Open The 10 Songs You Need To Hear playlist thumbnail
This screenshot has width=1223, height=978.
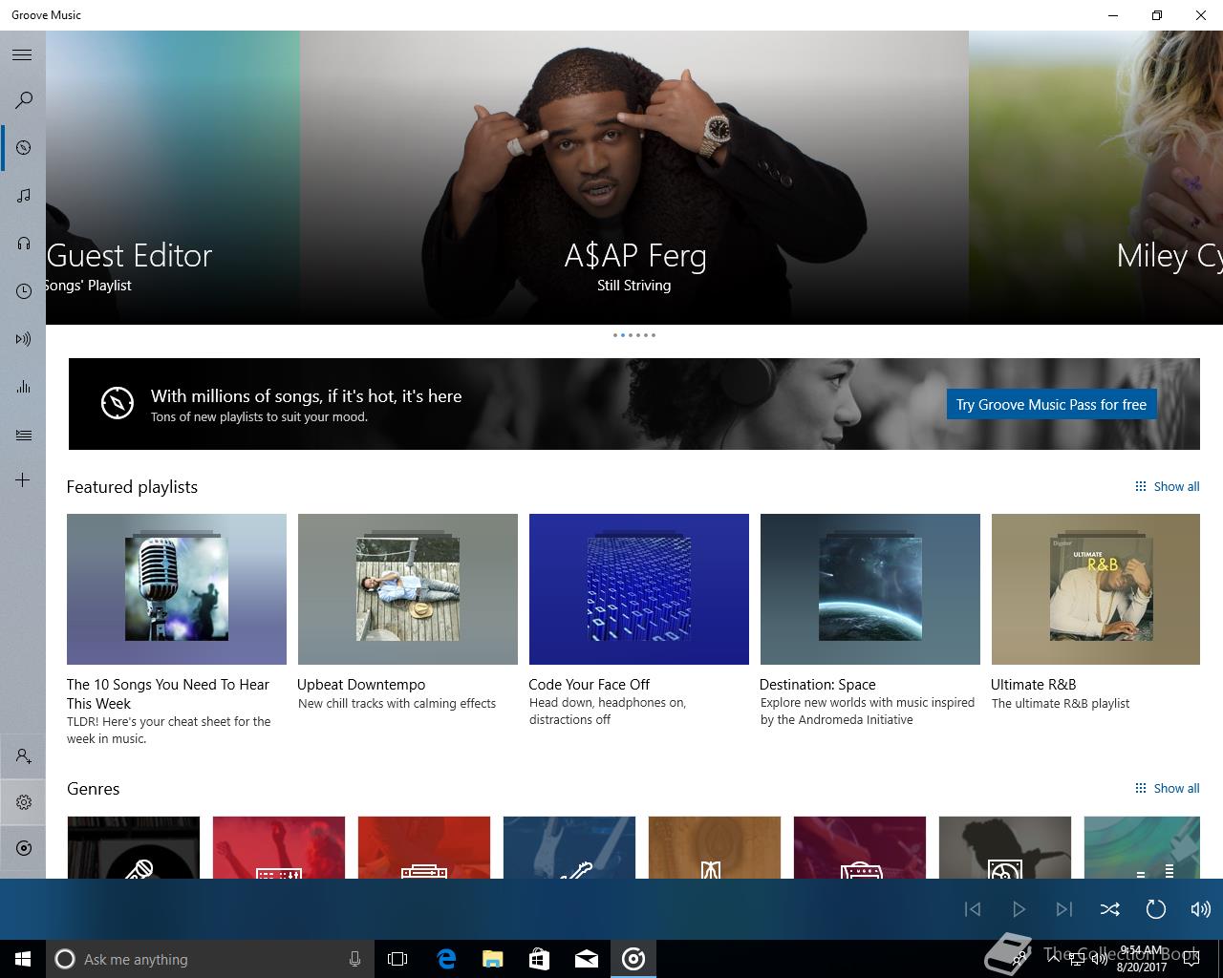[x=177, y=589]
